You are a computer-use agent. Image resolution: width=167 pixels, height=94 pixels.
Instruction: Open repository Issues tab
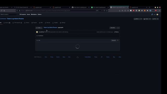[x=7, y=23]
